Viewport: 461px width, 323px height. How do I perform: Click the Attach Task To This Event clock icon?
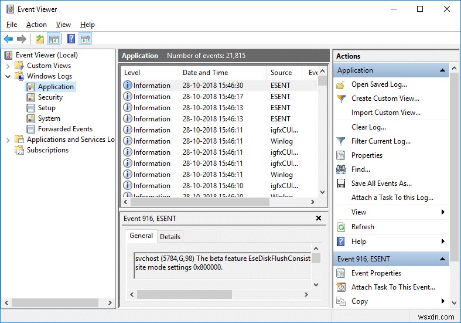[341, 287]
